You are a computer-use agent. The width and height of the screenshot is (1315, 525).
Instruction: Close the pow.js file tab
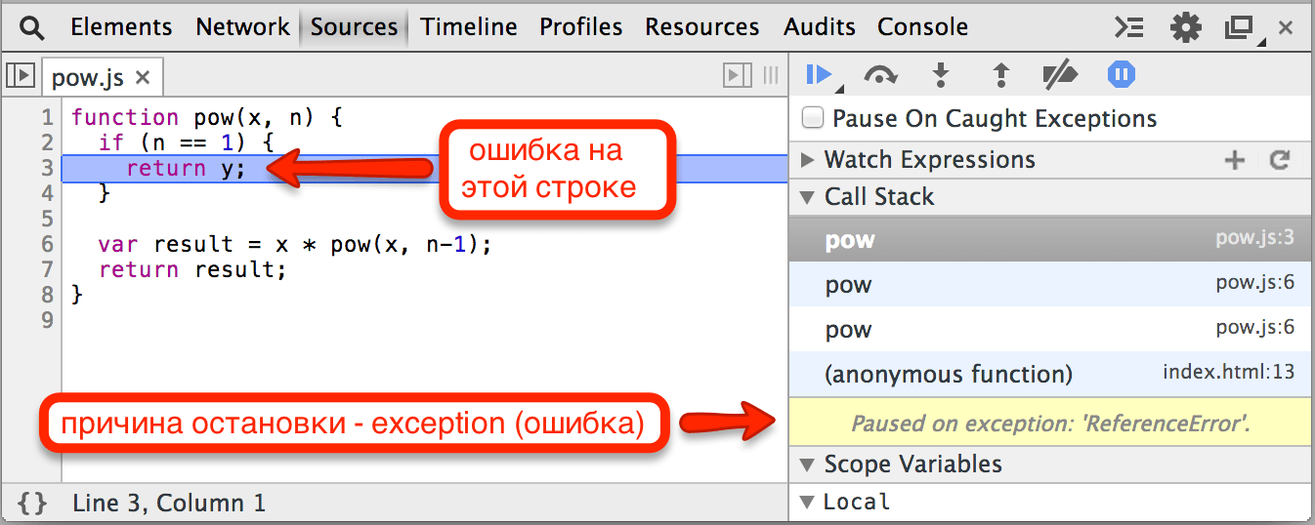click(x=143, y=76)
